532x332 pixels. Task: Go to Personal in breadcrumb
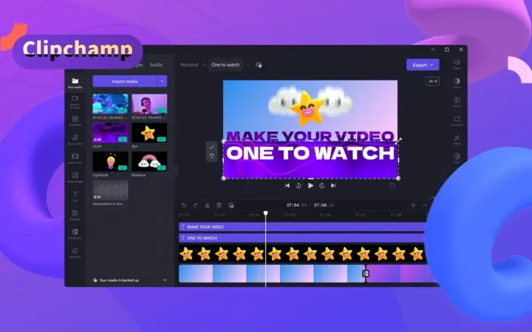(x=189, y=65)
